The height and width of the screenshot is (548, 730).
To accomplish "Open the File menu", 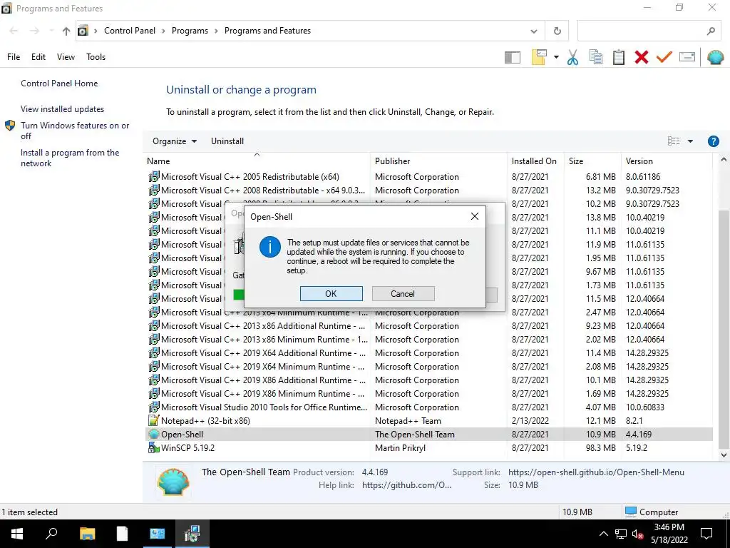I will pyautogui.click(x=14, y=57).
